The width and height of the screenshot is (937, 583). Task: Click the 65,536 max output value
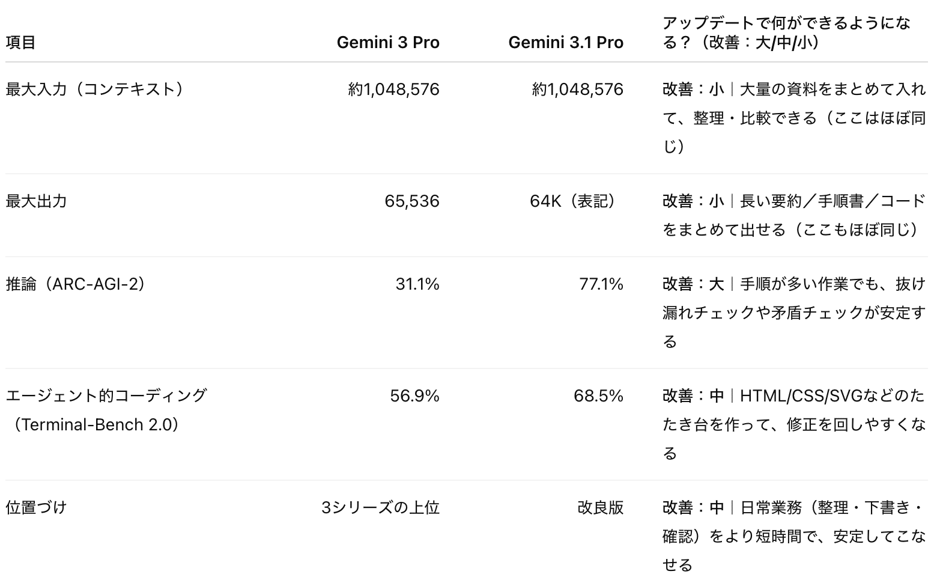coord(412,201)
